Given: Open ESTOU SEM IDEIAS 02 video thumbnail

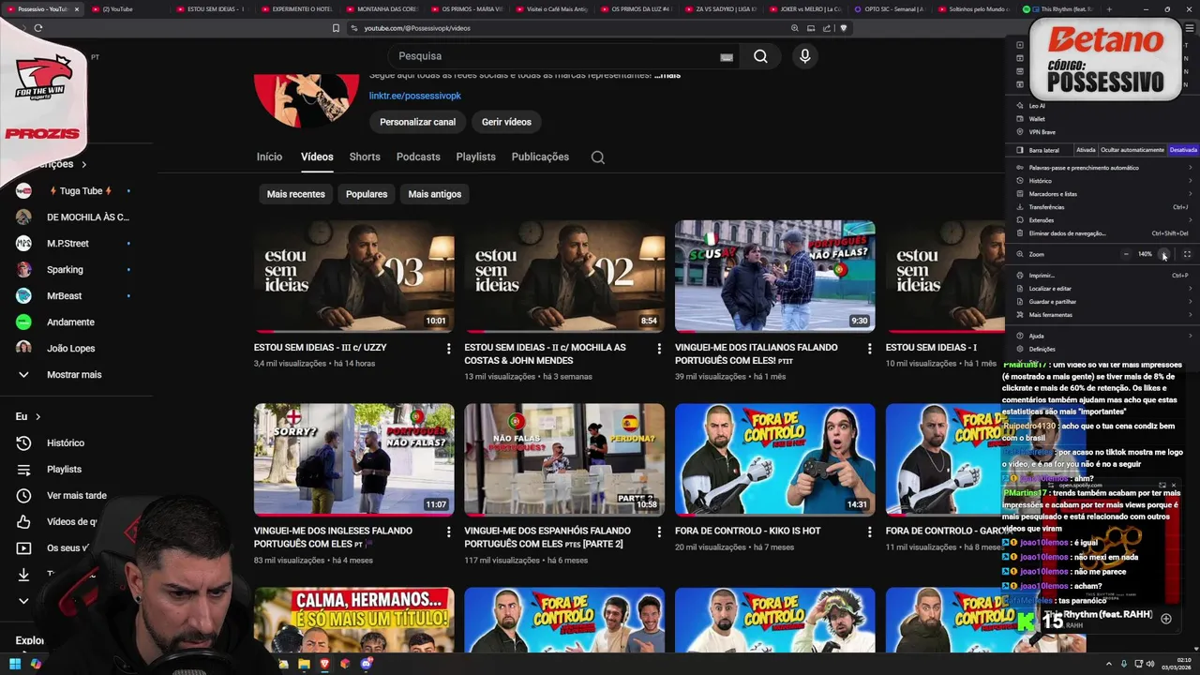Looking at the screenshot, I should coord(564,277).
